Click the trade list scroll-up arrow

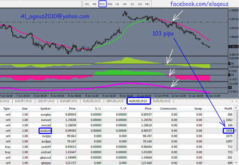[236, 108]
